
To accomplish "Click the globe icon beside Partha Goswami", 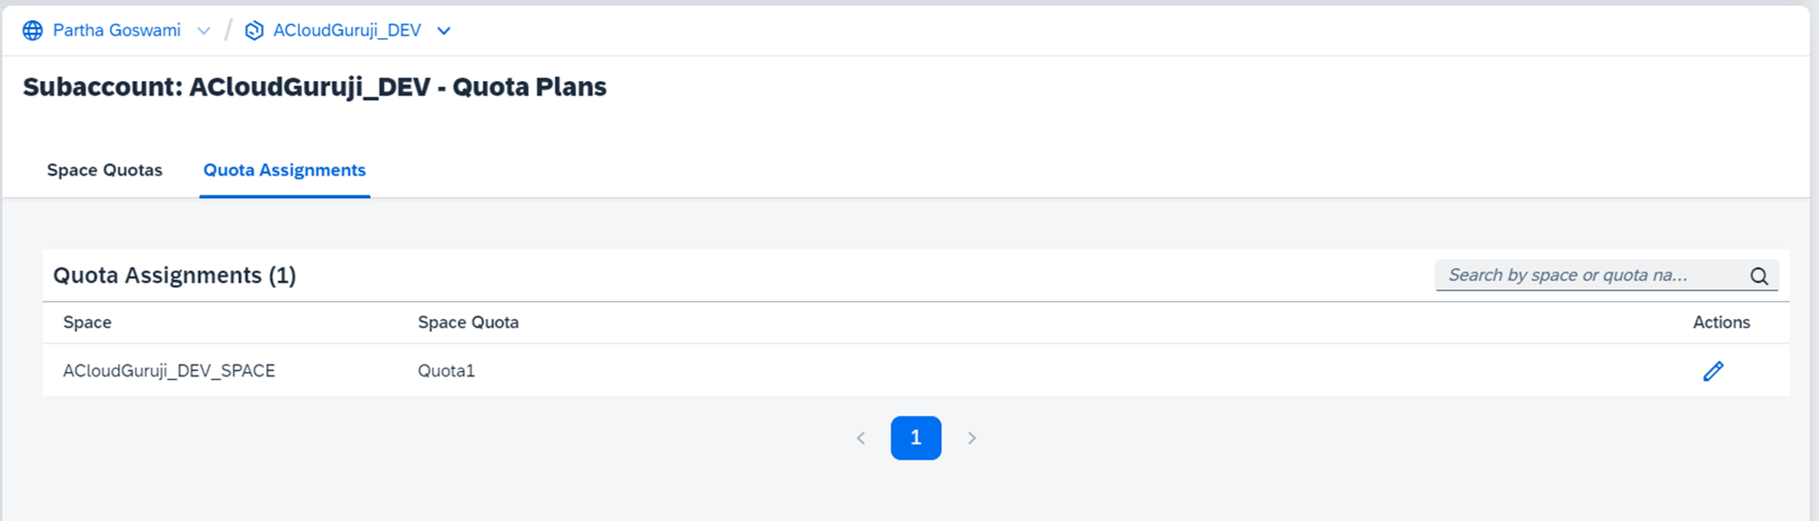I will 33,31.
